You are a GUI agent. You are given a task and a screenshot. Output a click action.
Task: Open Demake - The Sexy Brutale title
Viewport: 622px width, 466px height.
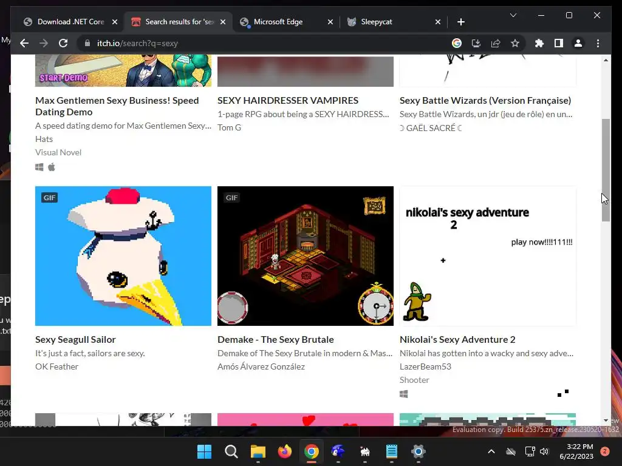coord(276,340)
